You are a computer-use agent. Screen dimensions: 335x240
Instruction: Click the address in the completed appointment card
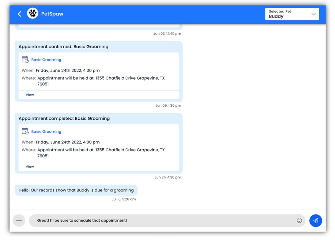click(101, 153)
